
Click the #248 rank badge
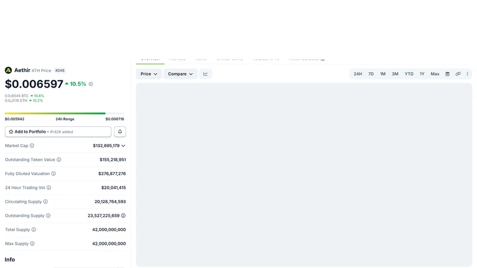tap(60, 70)
